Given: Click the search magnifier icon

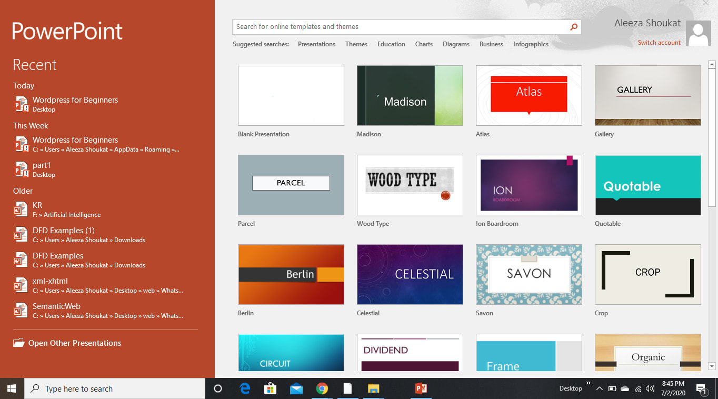Looking at the screenshot, I should [573, 27].
